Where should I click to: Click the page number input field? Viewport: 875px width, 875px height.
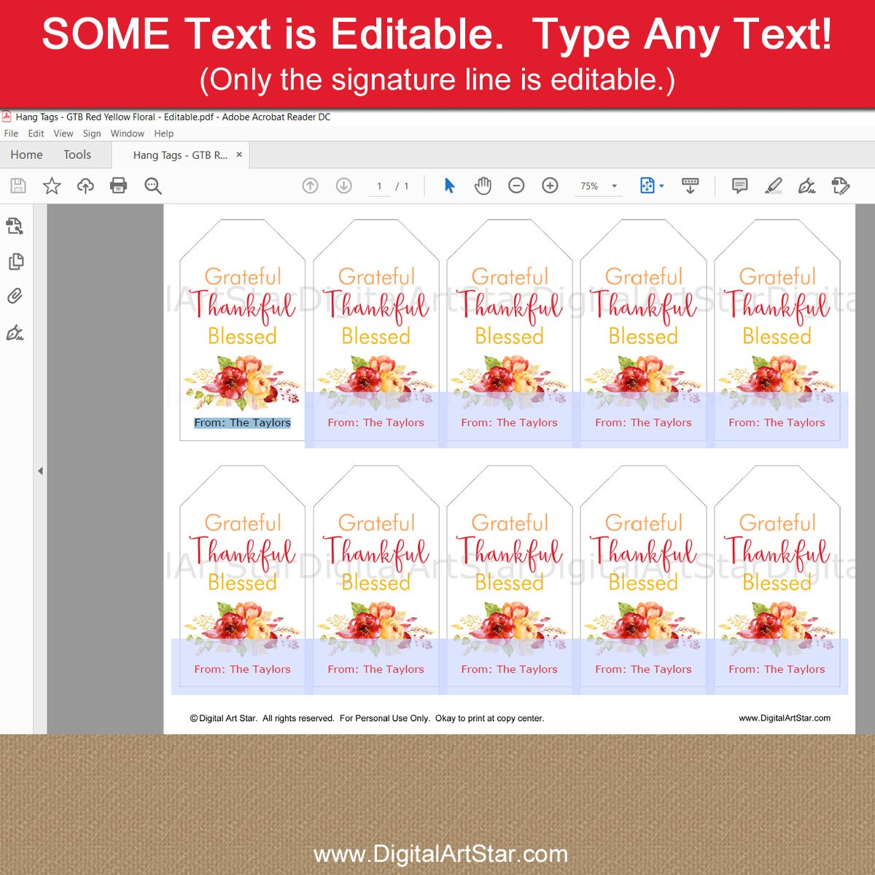point(379,186)
